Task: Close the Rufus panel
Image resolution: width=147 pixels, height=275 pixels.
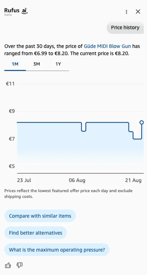Action: pos(138,12)
